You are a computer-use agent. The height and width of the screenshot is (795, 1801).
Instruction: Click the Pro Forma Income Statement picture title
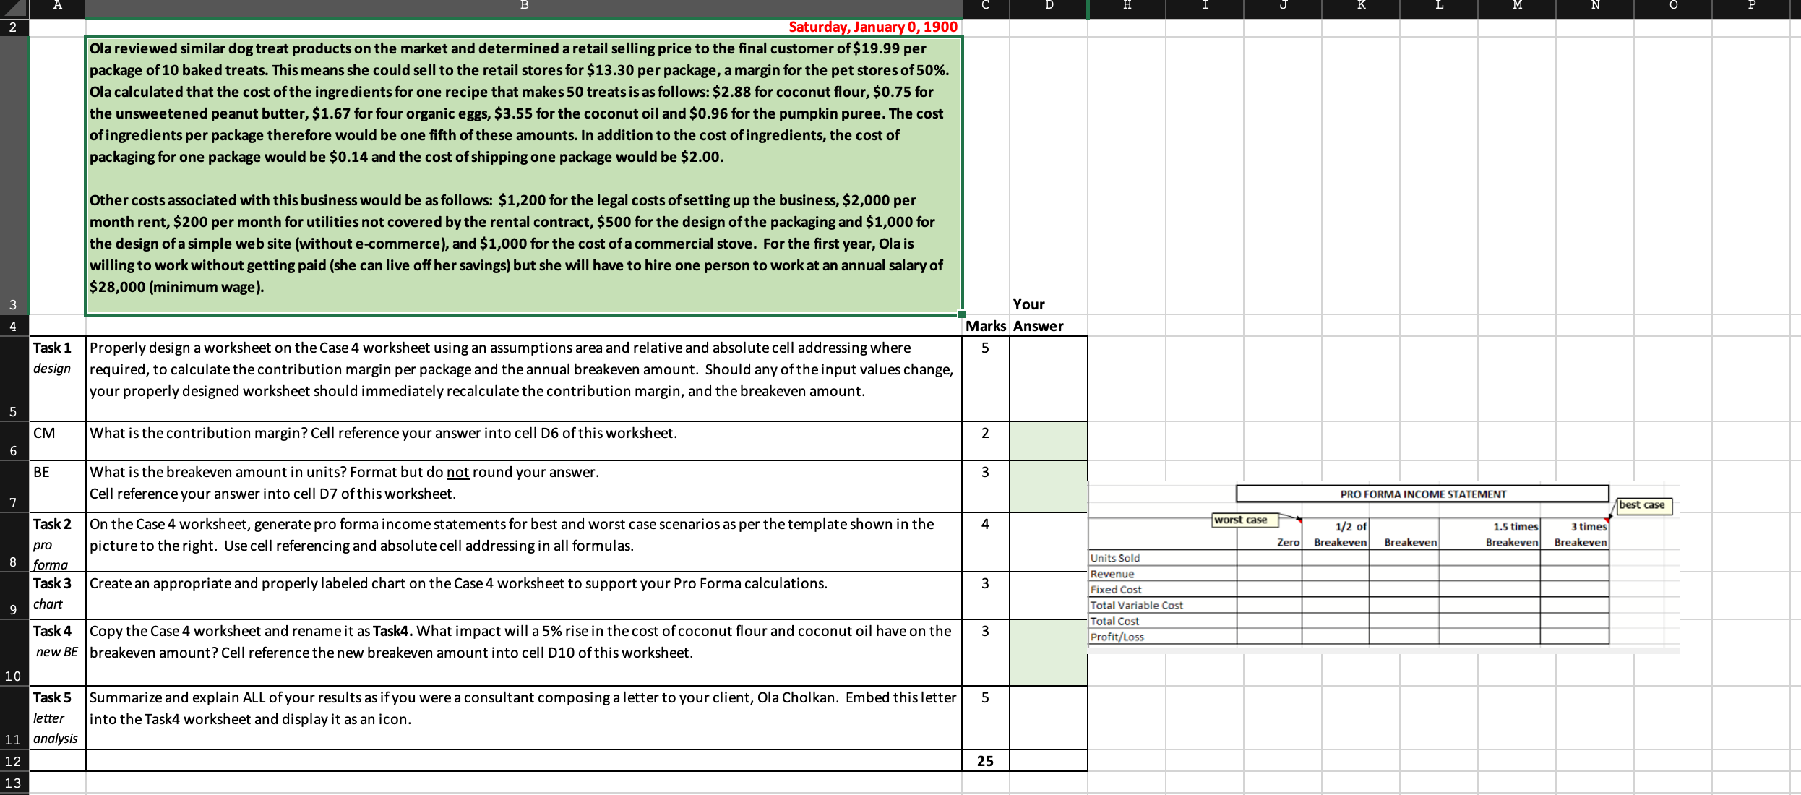[1422, 494]
